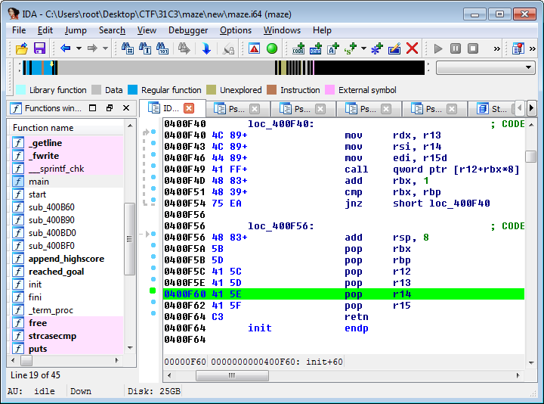This screenshot has width=544, height=404.
Task: Switch to the Strings (St...) tab
Action: (x=492, y=109)
